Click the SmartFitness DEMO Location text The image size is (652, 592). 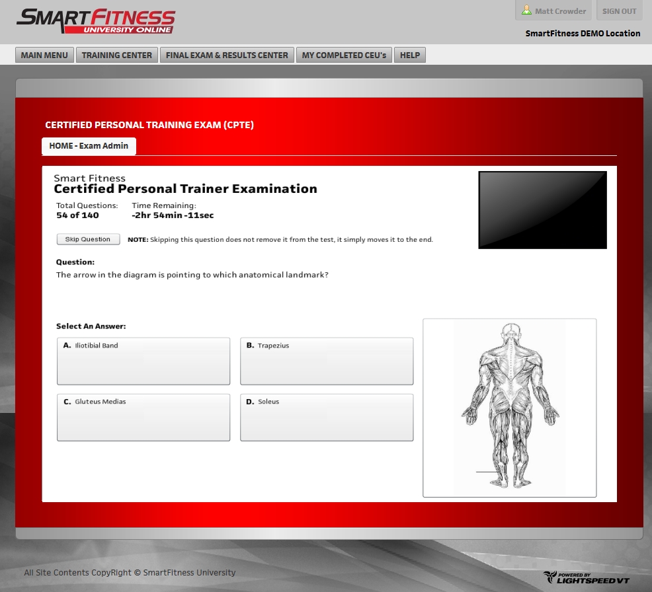(x=583, y=34)
